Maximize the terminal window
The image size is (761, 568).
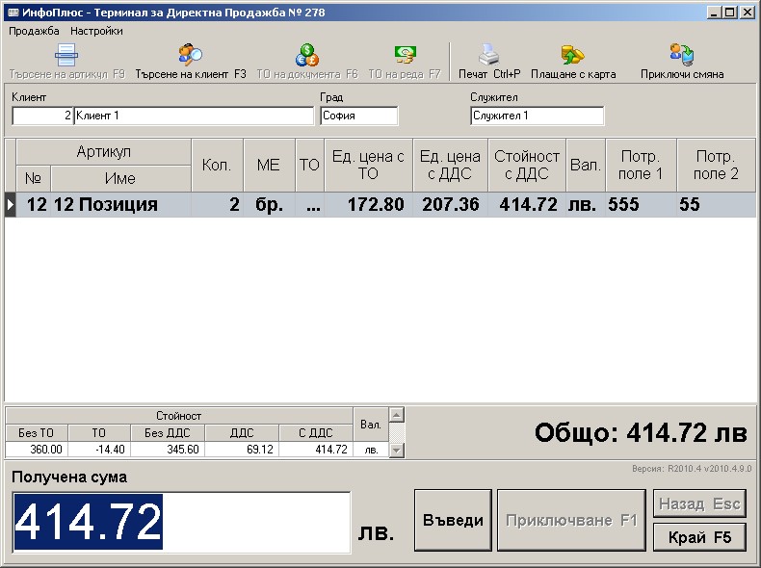coord(729,13)
